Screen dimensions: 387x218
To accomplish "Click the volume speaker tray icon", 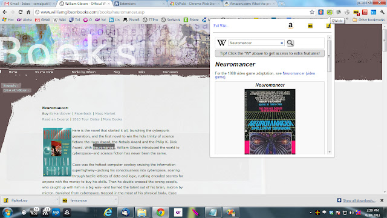I will coord(352,213).
